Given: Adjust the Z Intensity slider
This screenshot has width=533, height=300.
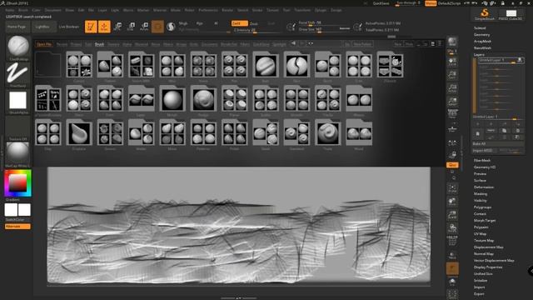Looking at the screenshot, I should (257, 30).
